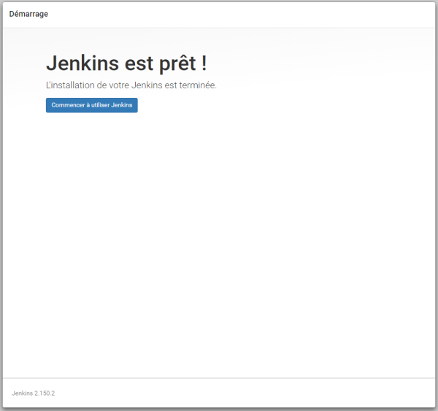Viewport: 438px width, 411px height.
Task: Click the word 'prêt' in the heading
Action: coord(176,64)
